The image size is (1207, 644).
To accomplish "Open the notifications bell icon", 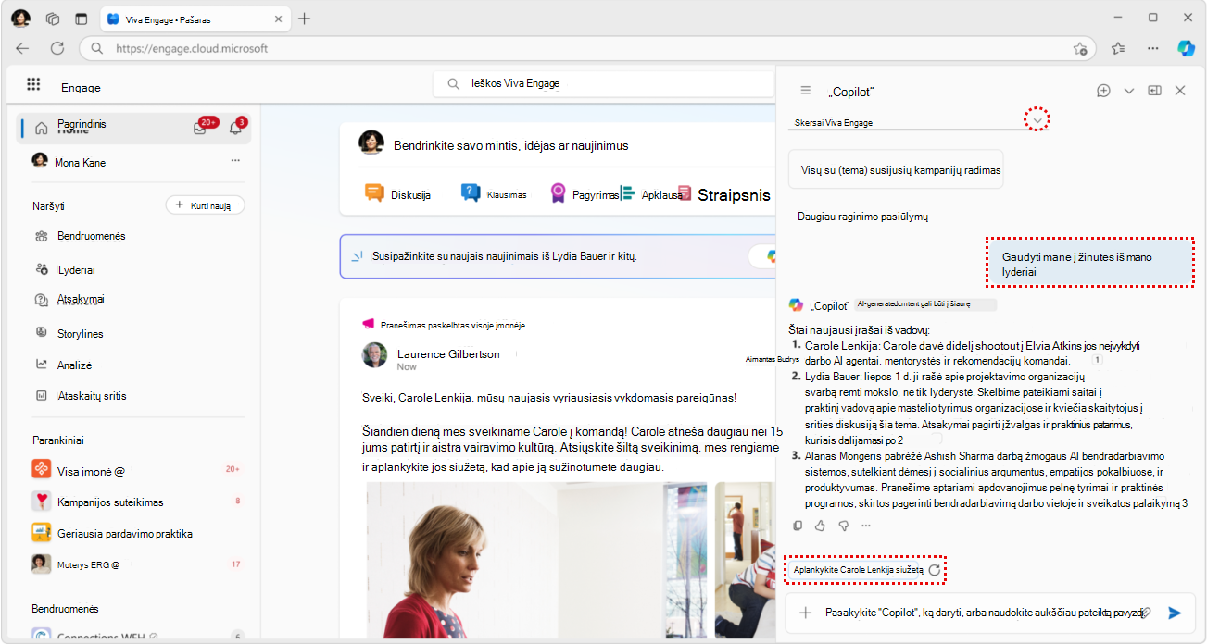I will pos(235,129).
